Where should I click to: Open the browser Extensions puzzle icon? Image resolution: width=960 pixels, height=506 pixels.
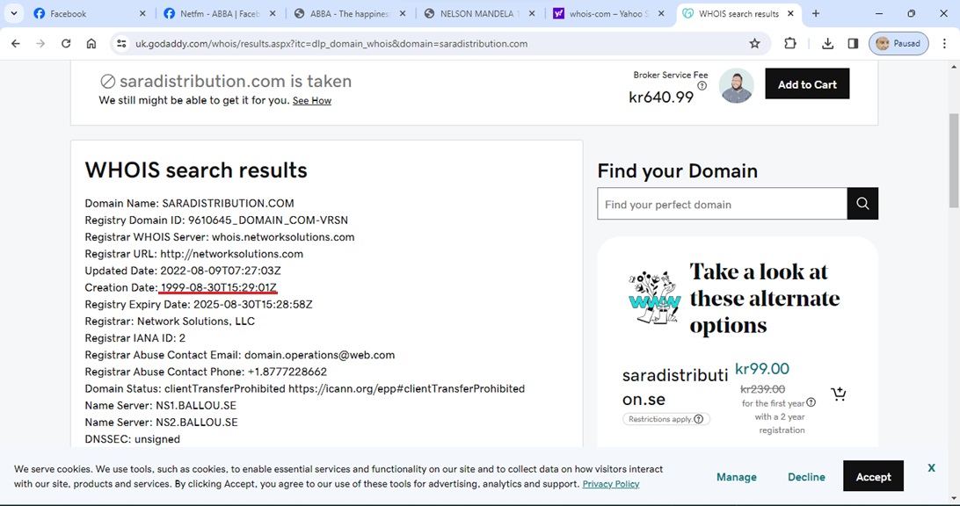[790, 43]
